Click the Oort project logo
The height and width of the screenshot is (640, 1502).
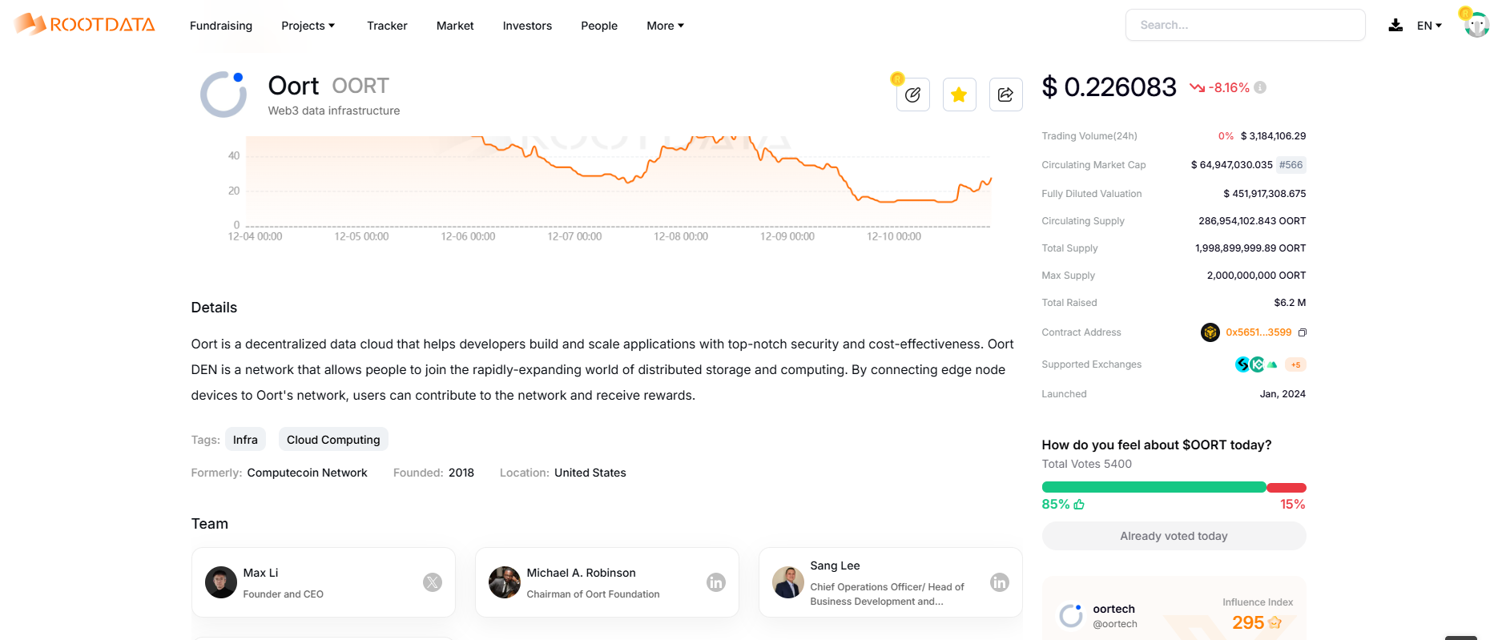coord(223,95)
